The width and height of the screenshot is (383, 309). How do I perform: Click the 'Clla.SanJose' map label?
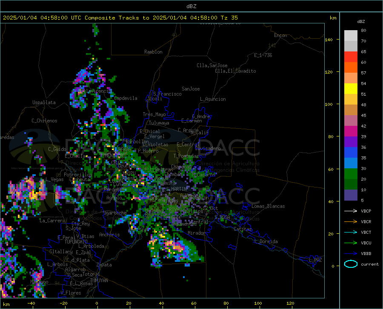(212, 65)
